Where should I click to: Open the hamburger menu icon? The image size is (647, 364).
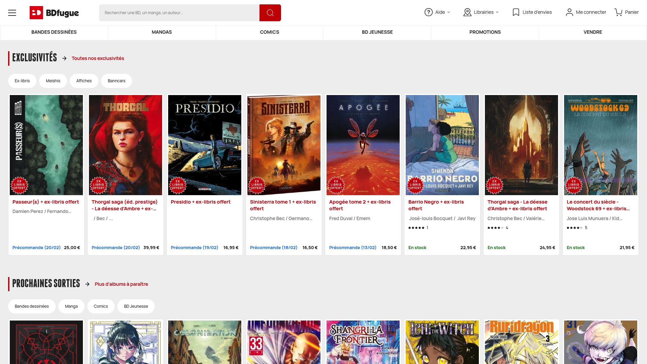[x=12, y=13]
